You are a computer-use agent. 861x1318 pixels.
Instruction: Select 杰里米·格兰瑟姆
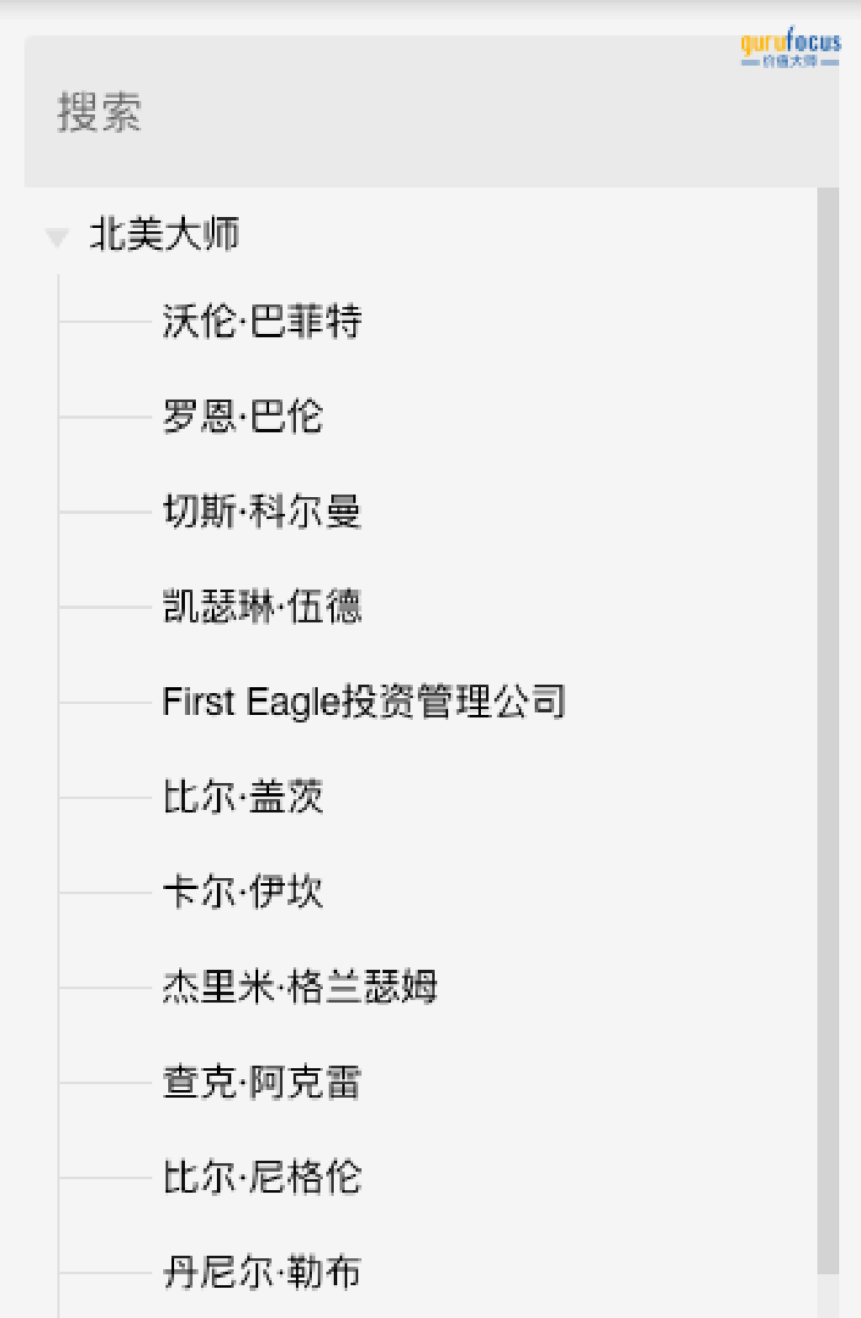300,987
